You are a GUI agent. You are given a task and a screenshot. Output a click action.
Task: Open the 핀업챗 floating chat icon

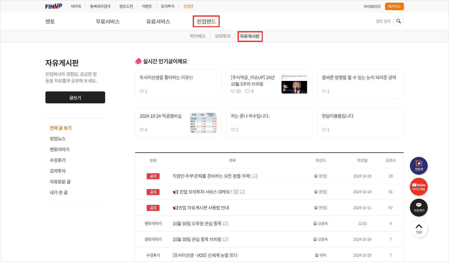click(419, 166)
